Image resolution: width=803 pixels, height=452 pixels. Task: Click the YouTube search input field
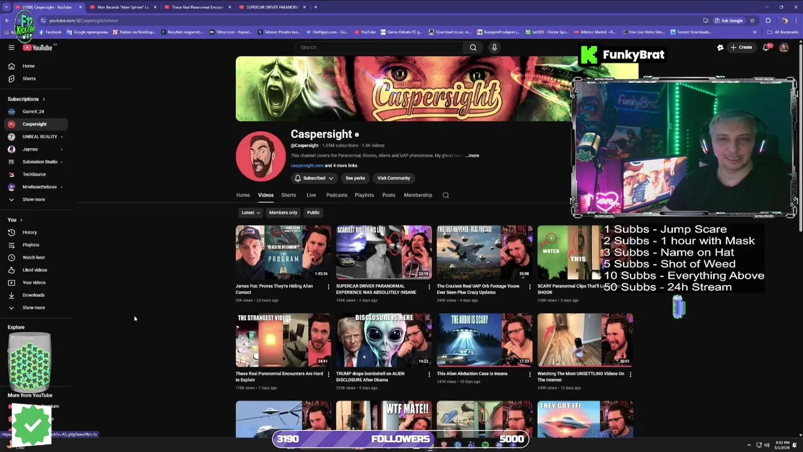380,47
